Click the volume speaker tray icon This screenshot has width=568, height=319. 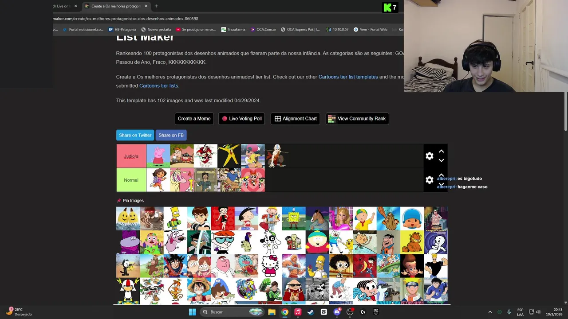tap(539, 312)
